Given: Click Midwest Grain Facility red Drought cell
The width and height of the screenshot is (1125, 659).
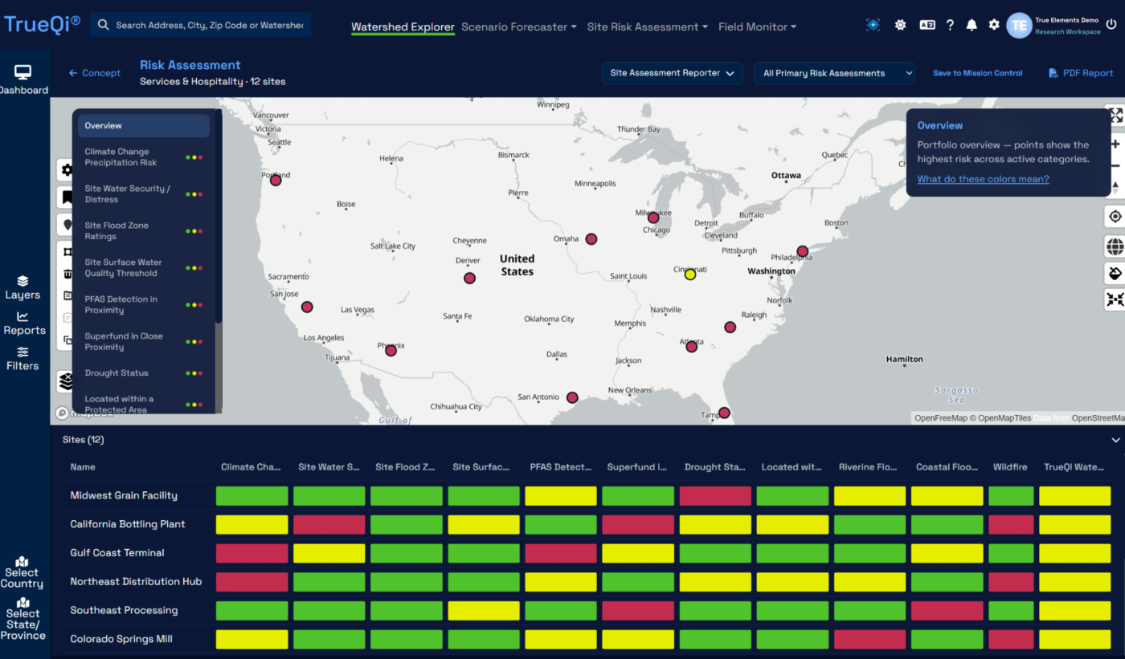Looking at the screenshot, I should tap(715, 496).
